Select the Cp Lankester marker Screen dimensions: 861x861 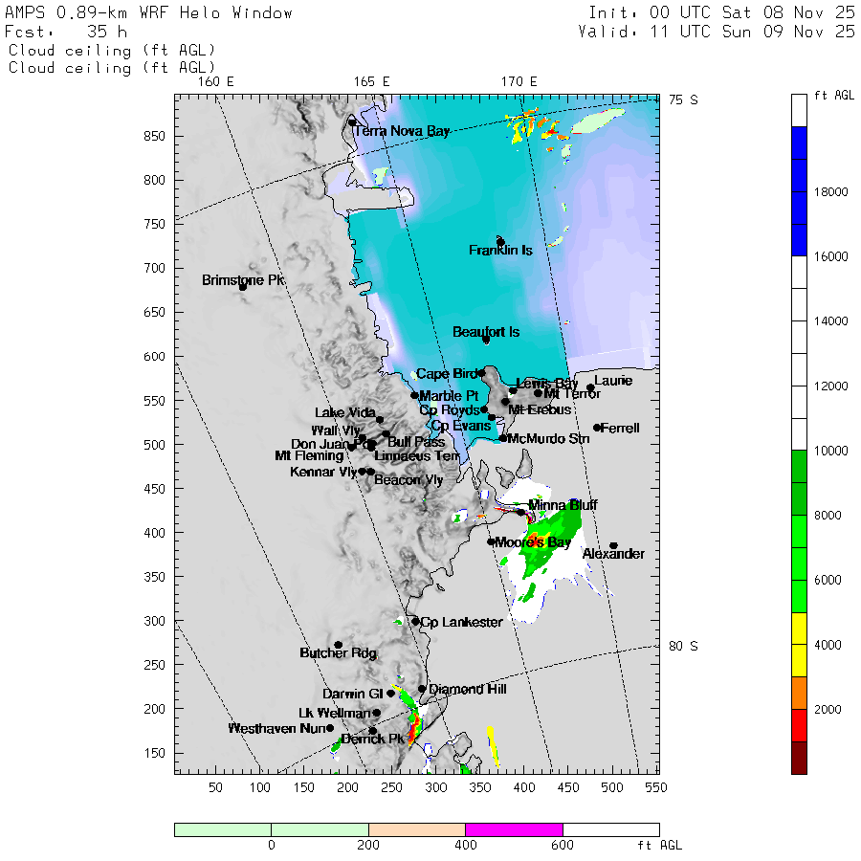coord(415,622)
